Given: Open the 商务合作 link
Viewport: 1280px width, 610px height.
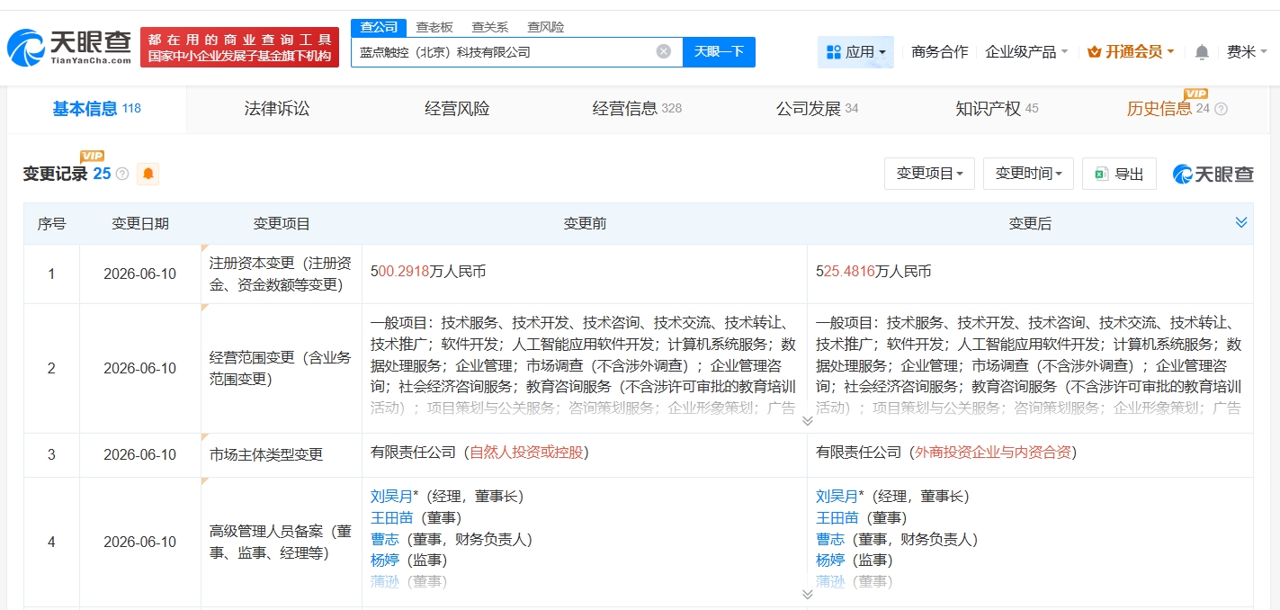Looking at the screenshot, I should tap(940, 52).
